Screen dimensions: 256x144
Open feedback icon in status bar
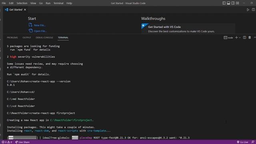253,142
